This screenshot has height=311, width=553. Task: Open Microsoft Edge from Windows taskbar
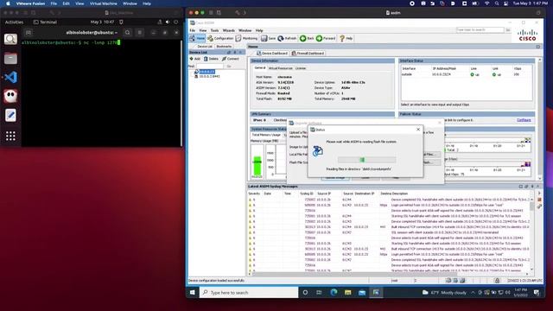click(x=334, y=292)
